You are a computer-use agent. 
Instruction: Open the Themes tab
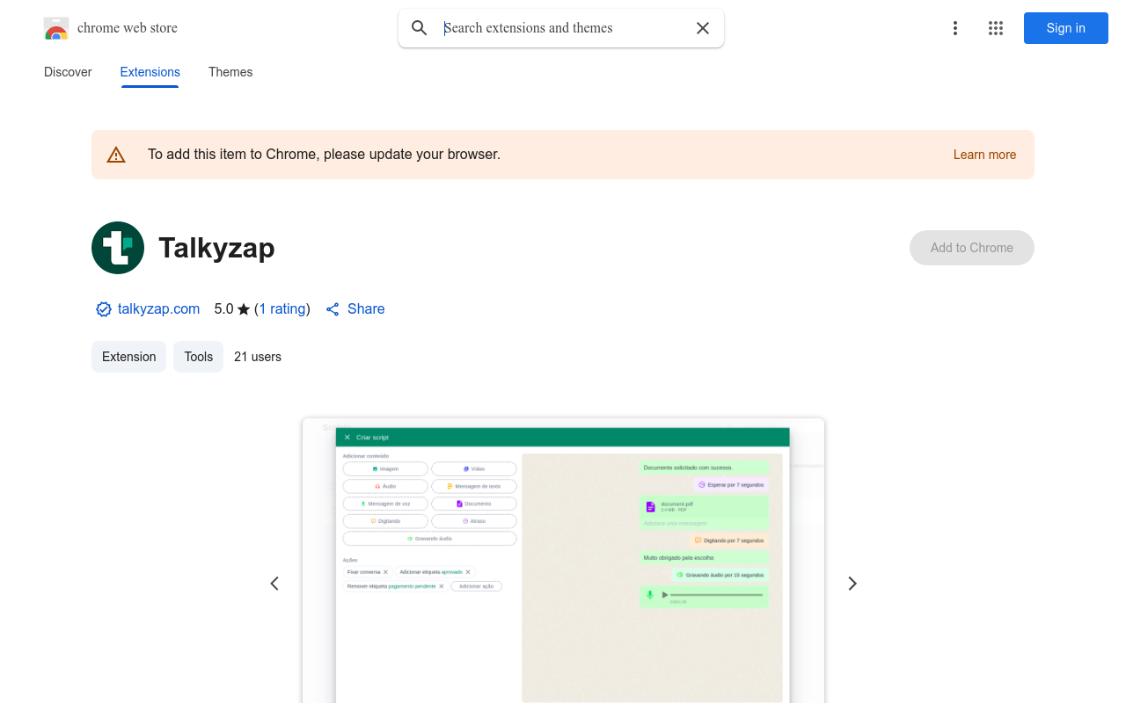(230, 72)
